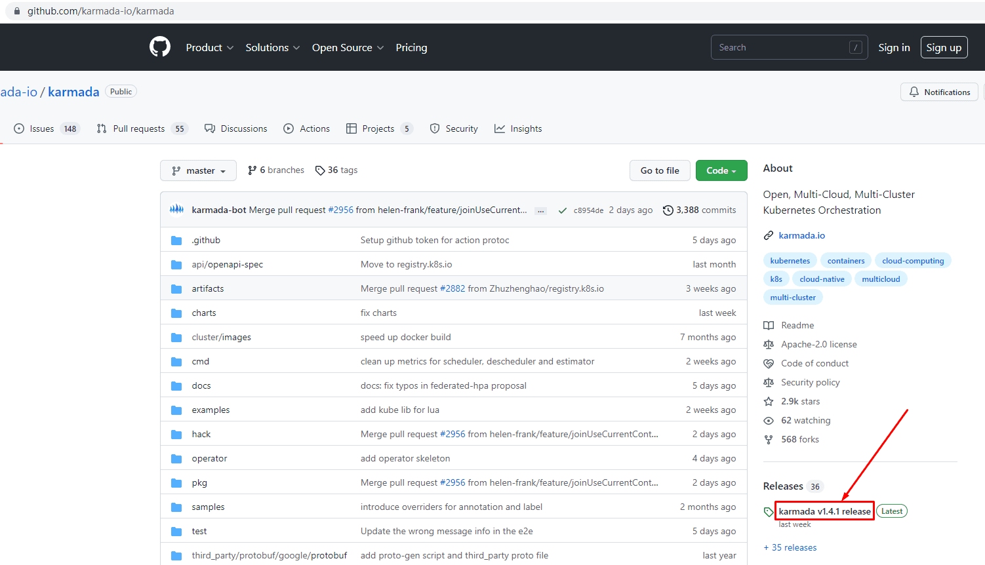
Task: Show the + 35 releases link
Action: pos(790,548)
